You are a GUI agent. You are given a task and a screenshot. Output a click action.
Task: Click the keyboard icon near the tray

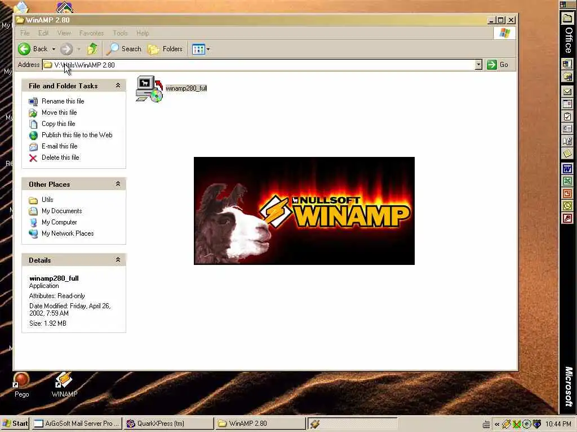pos(486,424)
